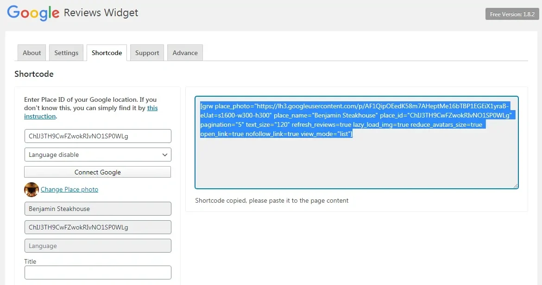Click the Google logo in the header
542x285 pixels.
pos(33,13)
